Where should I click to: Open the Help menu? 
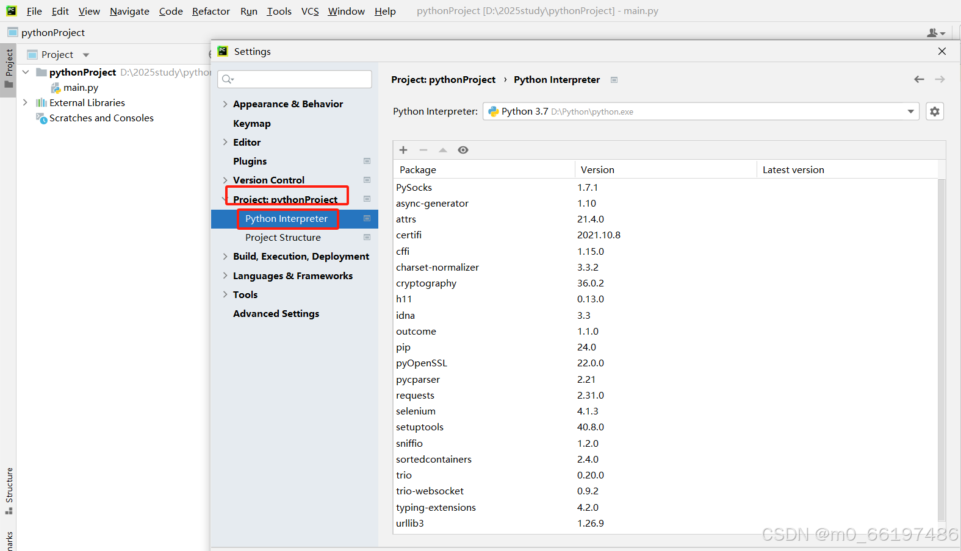[385, 11]
